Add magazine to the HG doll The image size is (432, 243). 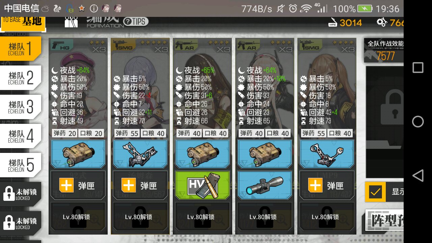pyautogui.click(x=78, y=185)
